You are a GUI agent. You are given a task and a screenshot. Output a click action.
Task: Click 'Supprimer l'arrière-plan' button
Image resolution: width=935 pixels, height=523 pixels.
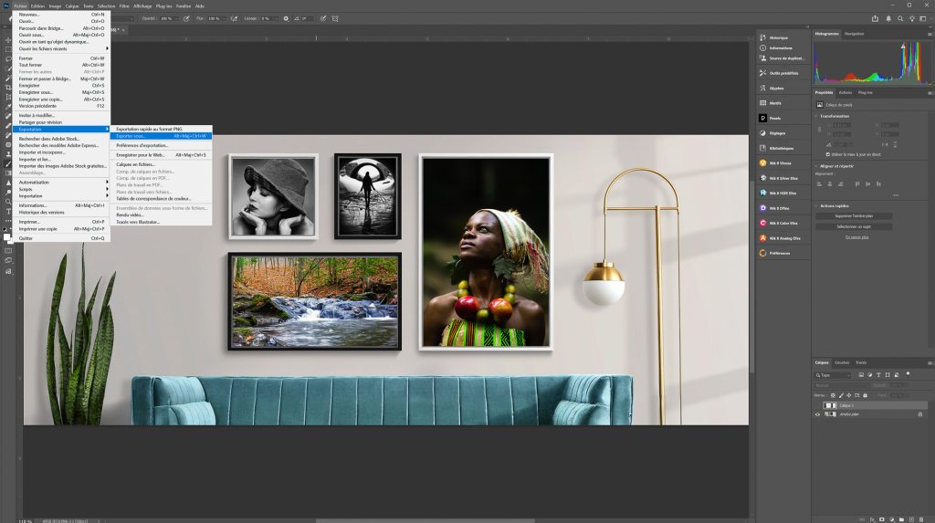point(854,216)
